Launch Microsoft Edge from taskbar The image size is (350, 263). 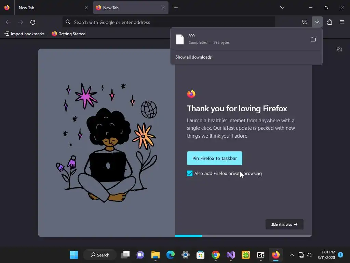click(x=171, y=255)
